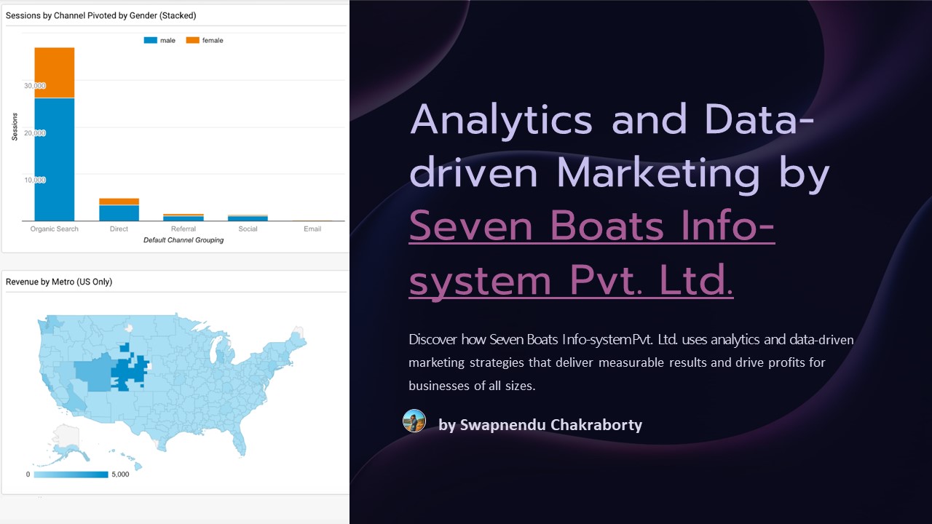Click the 'Default Channel Grouping' axis title
The height and width of the screenshot is (524, 932).
183,240
